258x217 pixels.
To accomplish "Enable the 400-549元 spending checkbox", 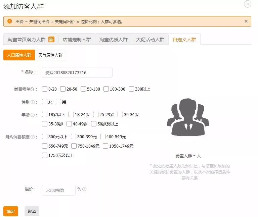I will click(103, 137).
